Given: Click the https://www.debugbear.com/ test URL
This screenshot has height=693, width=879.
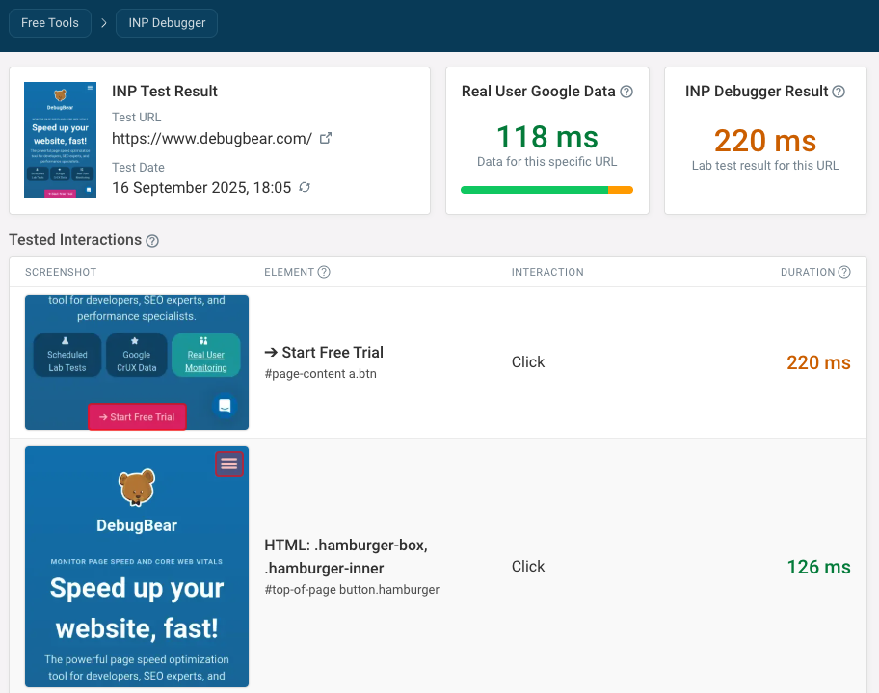Looking at the screenshot, I should [212, 139].
